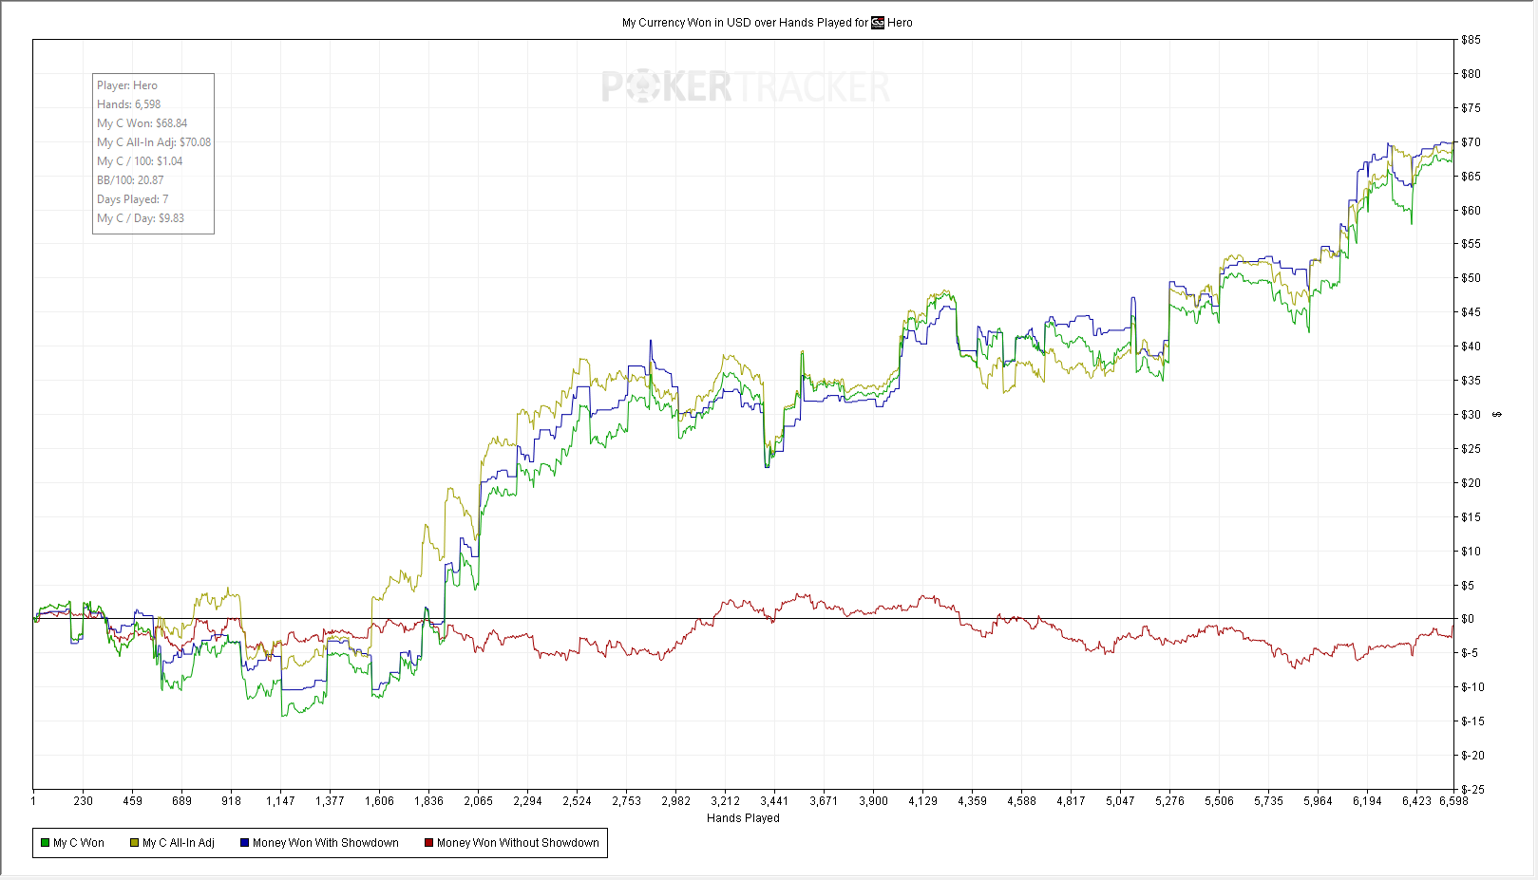Click the "$0" y-axis label
Viewport: 1538px width, 880px height.
1468,619
